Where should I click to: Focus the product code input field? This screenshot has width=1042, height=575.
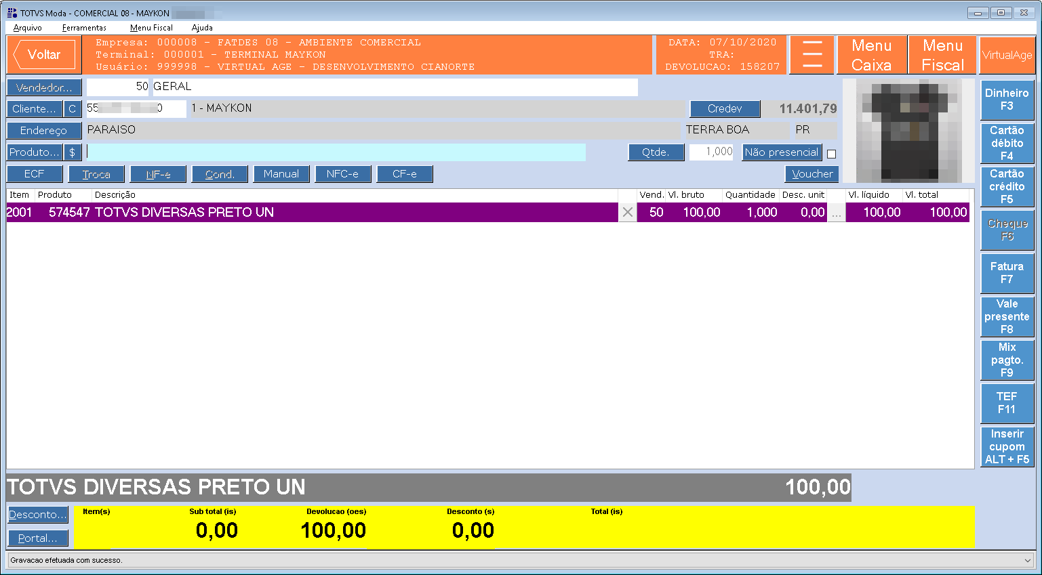tap(336, 152)
